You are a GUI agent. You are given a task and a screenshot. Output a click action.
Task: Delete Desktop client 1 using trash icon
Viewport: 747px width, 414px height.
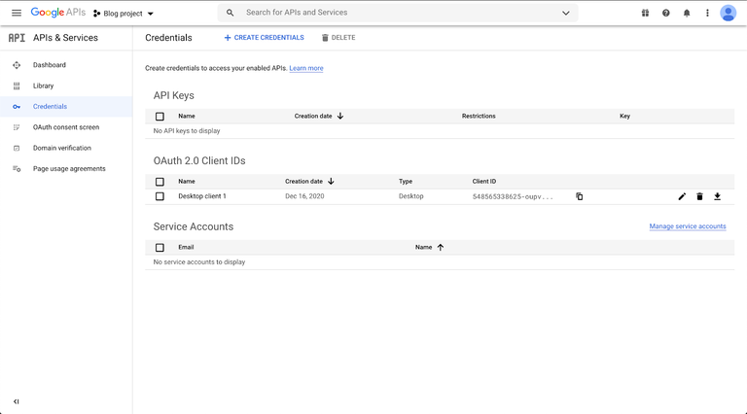point(699,196)
